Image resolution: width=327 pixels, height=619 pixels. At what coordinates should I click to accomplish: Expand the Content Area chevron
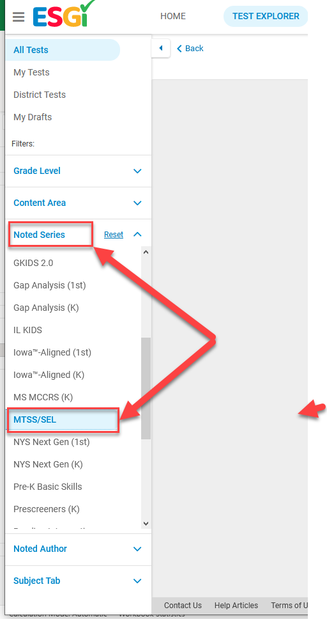click(x=137, y=203)
